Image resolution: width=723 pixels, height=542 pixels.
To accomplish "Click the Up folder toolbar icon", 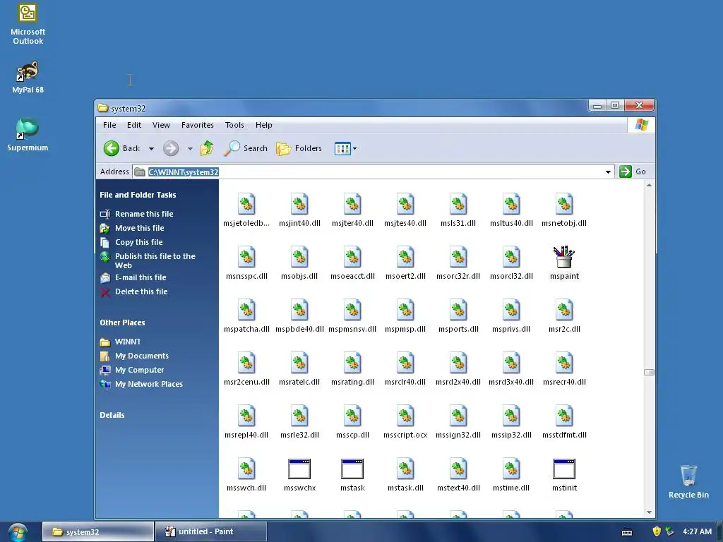I will 207,148.
